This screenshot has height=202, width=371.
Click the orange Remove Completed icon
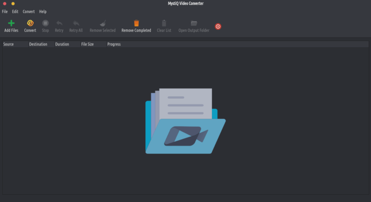[136, 23]
